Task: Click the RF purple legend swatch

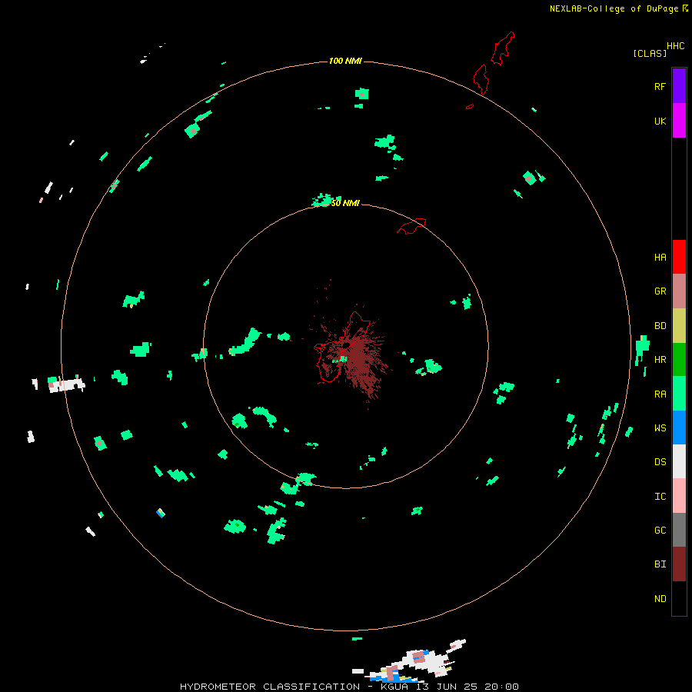Action: click(679, 86)
